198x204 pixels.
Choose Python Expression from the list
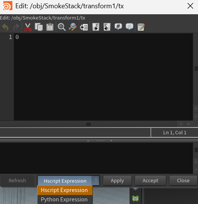coord(65,199)
